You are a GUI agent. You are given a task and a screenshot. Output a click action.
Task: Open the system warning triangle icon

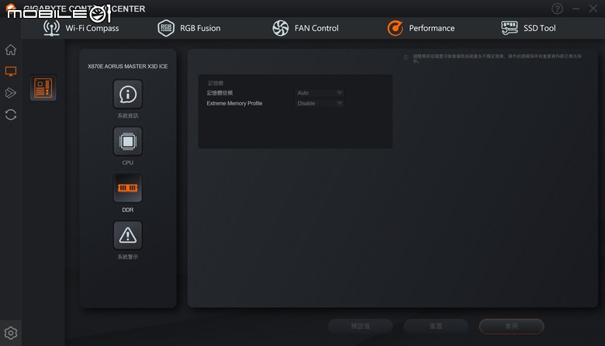point(128,235)
